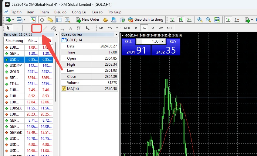
Task: Switch chart to candlesticks style
Action: 181,20
